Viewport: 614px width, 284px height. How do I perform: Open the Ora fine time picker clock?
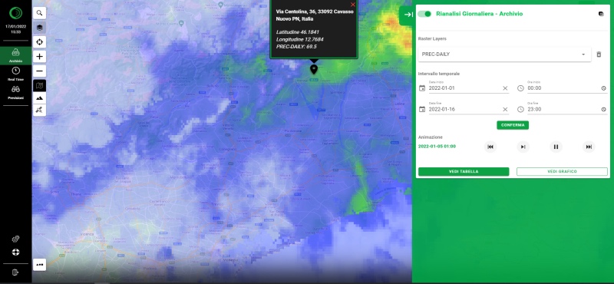coord(603,109)
